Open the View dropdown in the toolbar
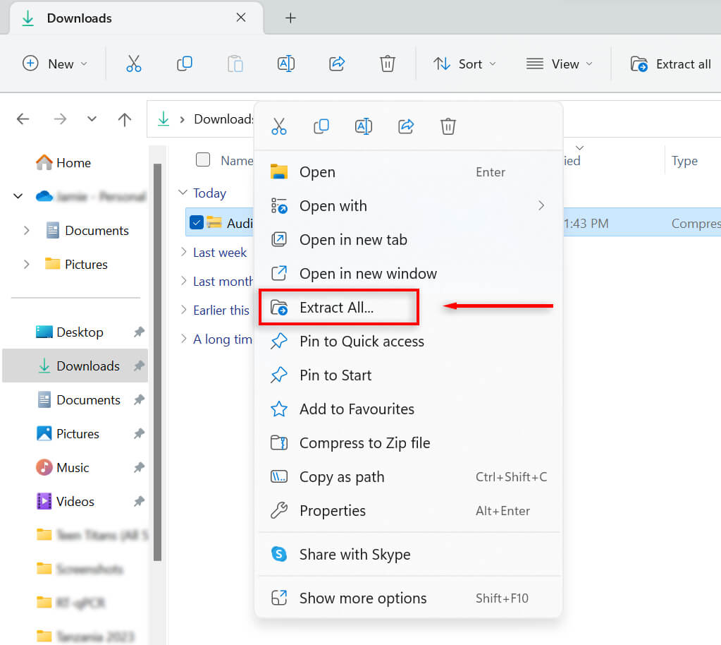This screenshot has width=721, height=645. click(559, 64)
